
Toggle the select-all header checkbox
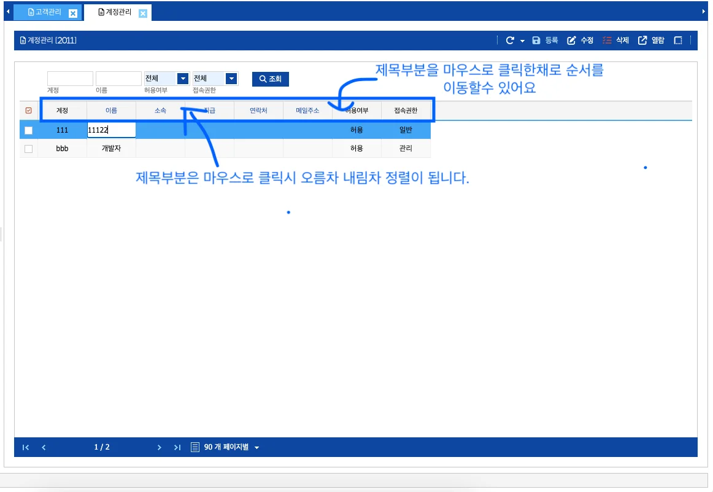coord(29,111)
